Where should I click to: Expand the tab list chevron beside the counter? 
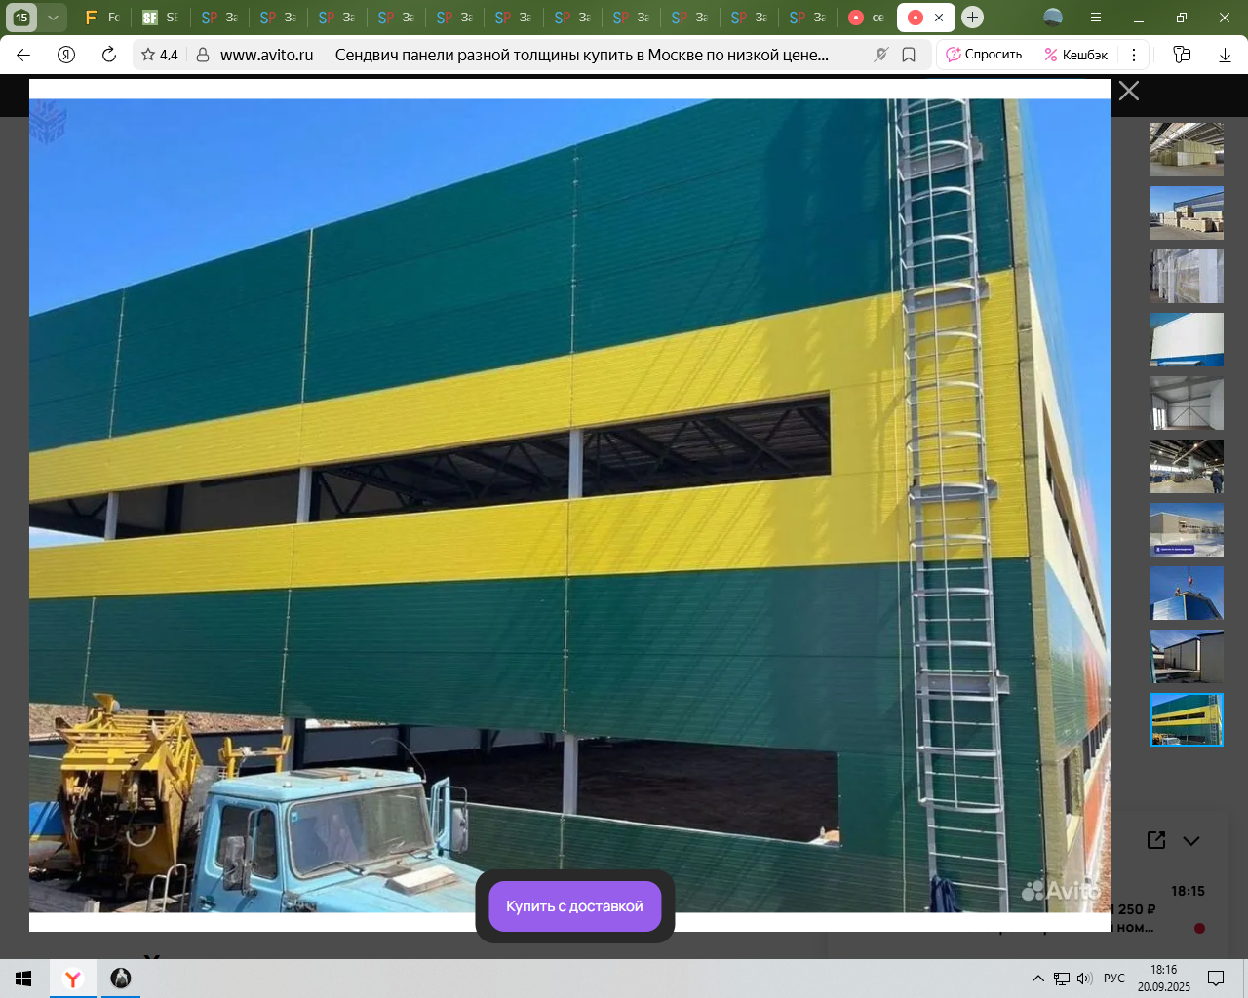(53, 18)
